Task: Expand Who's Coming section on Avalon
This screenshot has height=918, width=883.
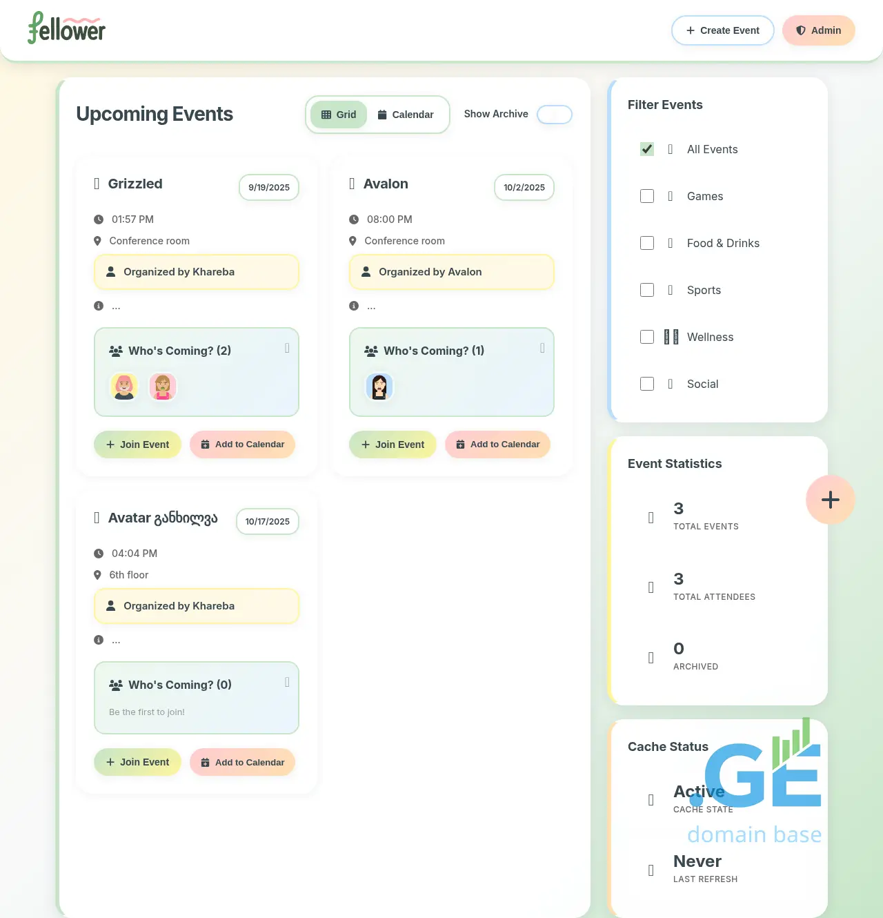Action: tap(542, 349)
